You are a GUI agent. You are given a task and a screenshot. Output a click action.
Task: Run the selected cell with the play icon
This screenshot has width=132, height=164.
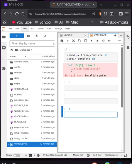coord(92,41)
